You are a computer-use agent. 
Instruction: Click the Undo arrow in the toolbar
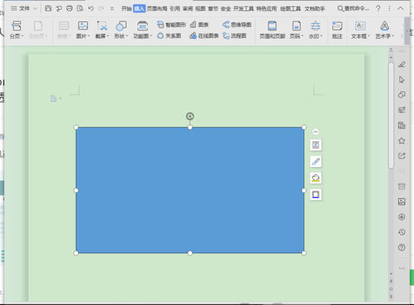[x=90, y=8]
